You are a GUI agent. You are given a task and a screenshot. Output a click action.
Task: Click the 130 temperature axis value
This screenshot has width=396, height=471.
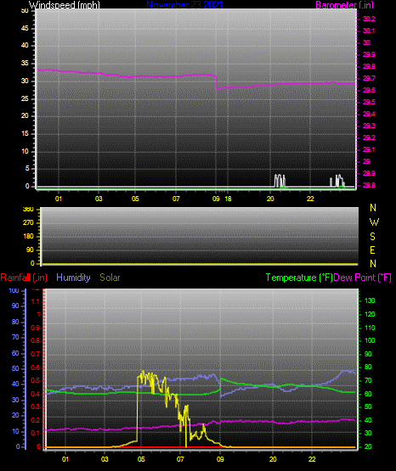tap(370, 301)
